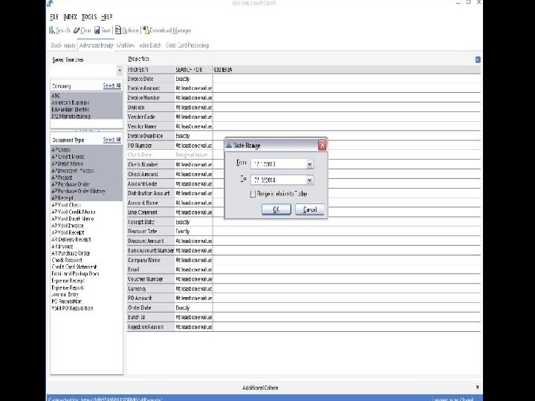The image size is (535, 401).
Task: Change Order Date search mode
Action: (193, 307)
